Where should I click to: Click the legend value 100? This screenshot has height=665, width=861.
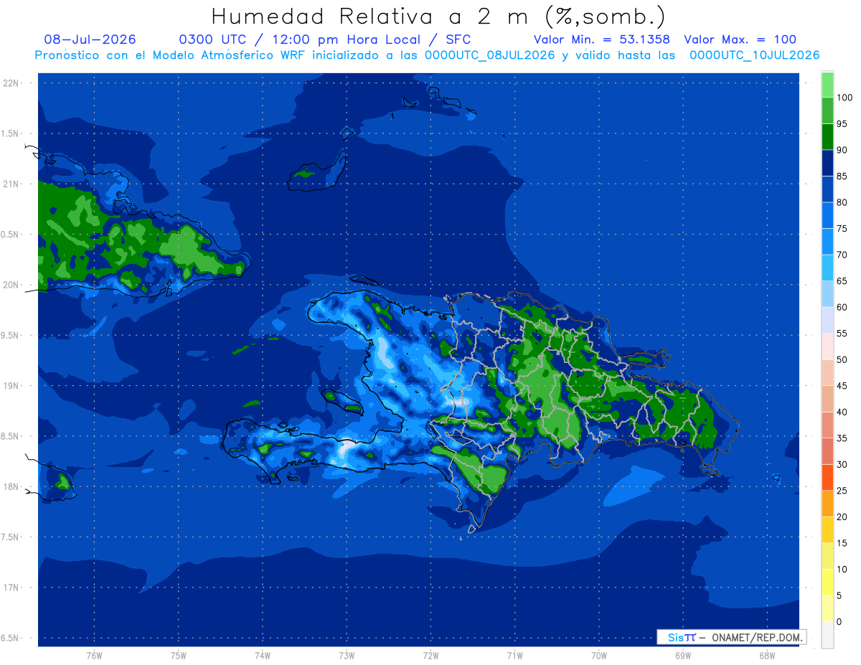click(844, 98)
